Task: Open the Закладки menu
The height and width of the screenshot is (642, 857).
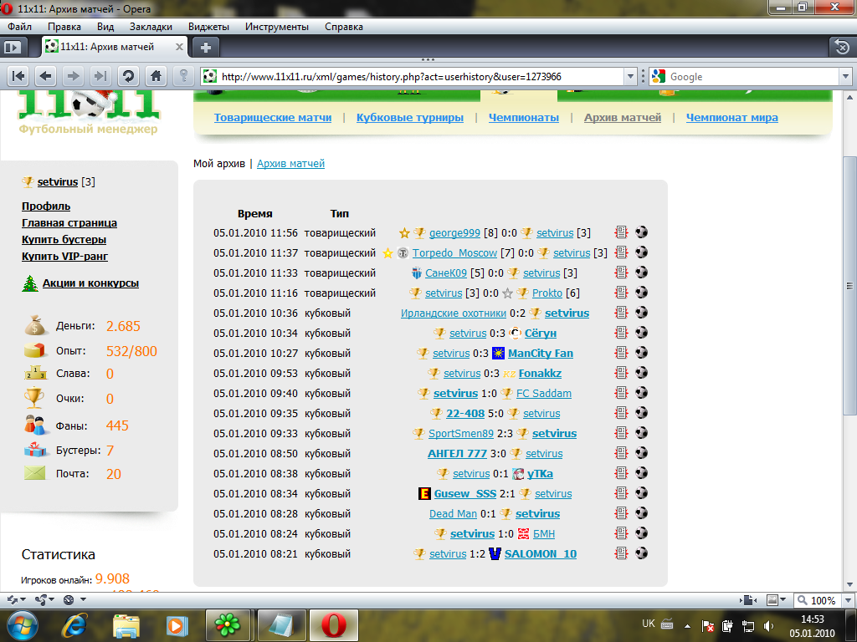Action: [151, 27]
